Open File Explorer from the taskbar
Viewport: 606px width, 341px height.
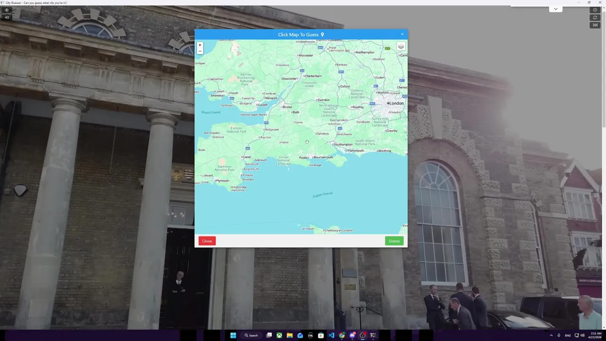(290, 335)
